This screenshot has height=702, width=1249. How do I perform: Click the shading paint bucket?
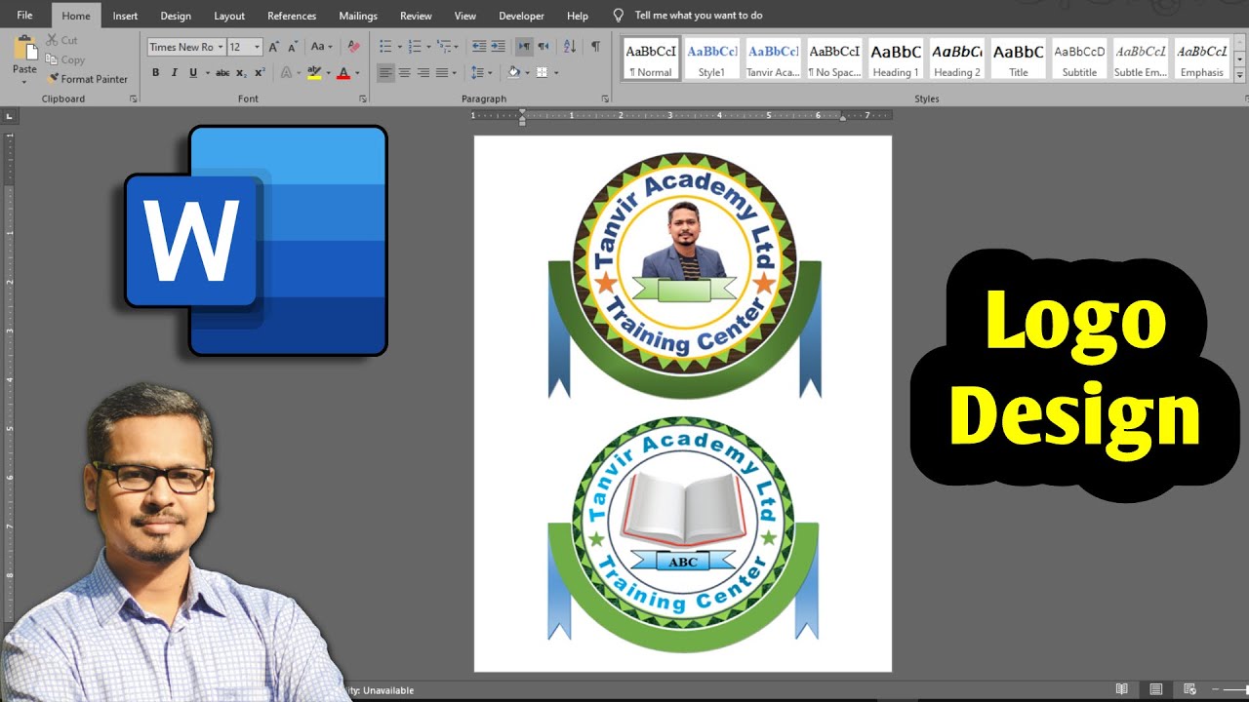coord(514,73)
